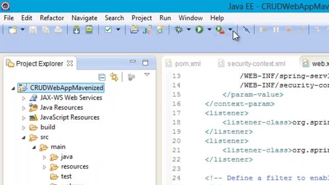Screen dimensions: 329x185
Task: Select the build folder
Action: point(48,127)
